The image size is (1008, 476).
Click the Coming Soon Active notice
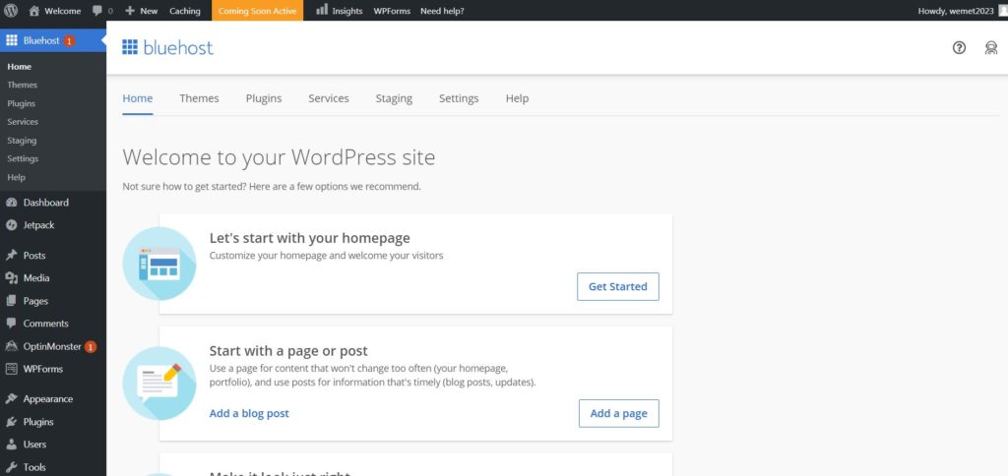(257, 11)
